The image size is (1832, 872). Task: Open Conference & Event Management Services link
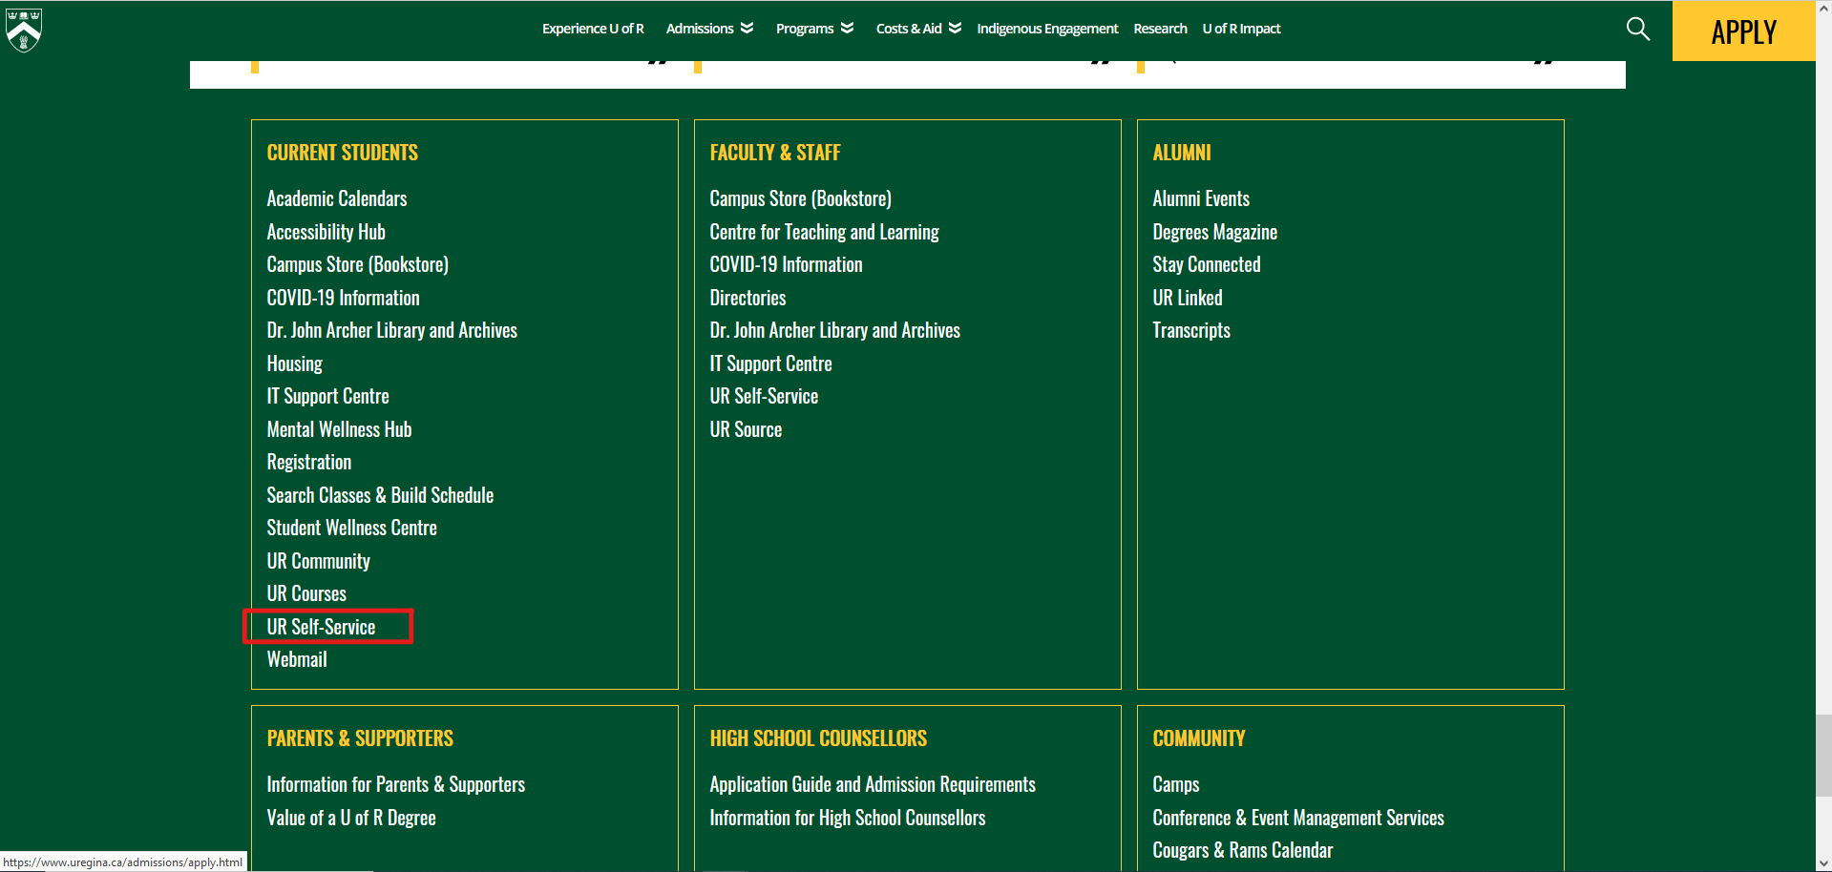(1298, 818)
